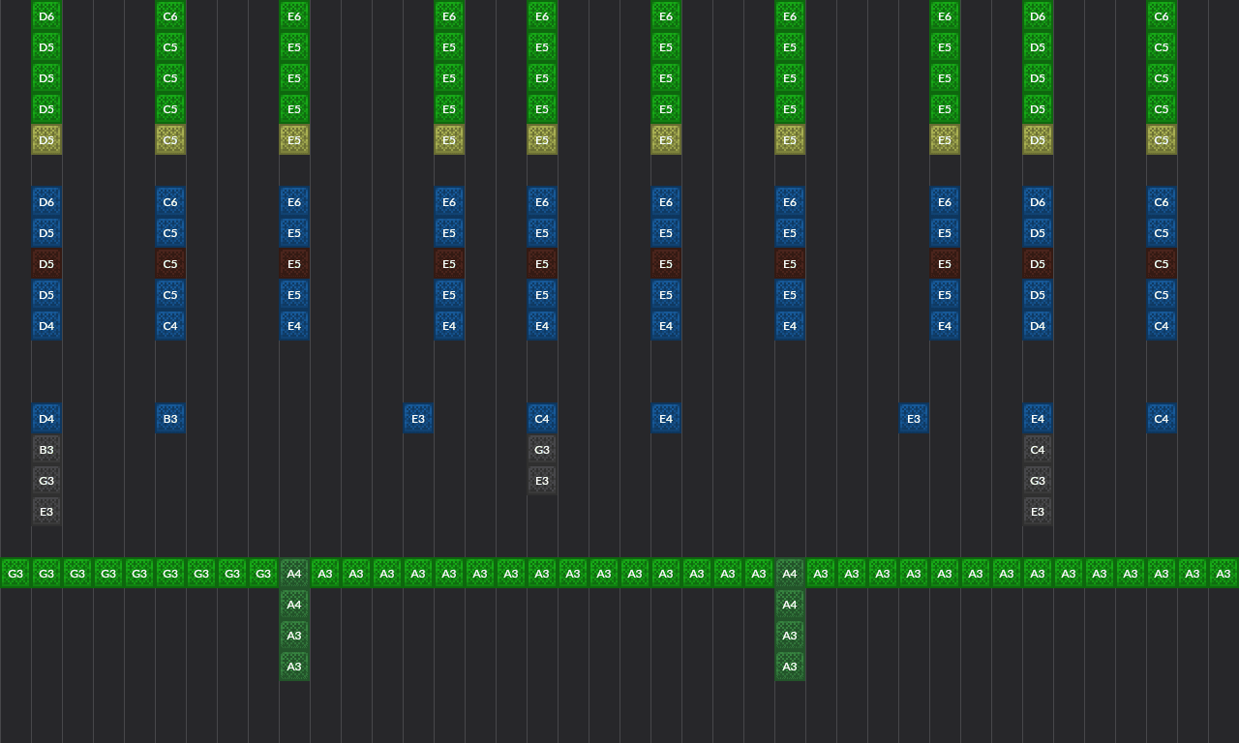Select the blue D4 note directly above gray B3
Image resolution: width=1239 pixels, height=743 pixels.
pos(46,419)
